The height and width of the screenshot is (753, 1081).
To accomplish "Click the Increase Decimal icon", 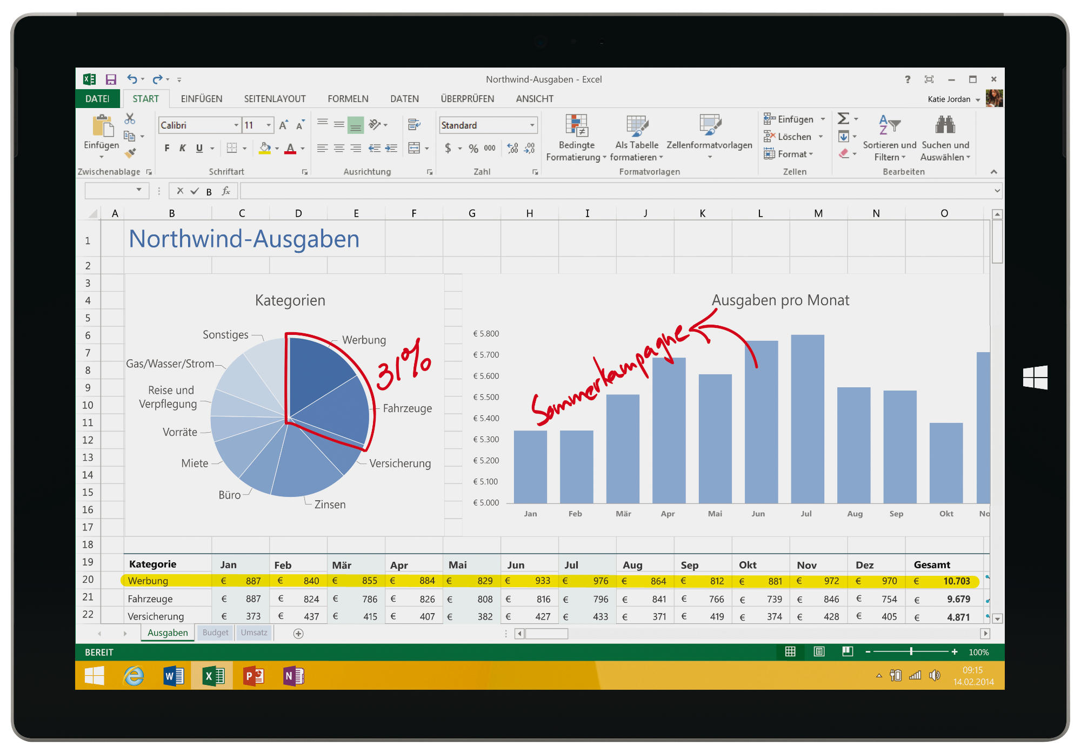I will pyautogui.click(x=512, y=148).
